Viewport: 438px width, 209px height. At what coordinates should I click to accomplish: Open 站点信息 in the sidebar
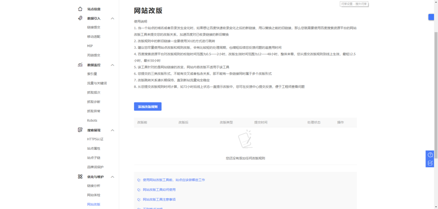(x=93, y=9)
